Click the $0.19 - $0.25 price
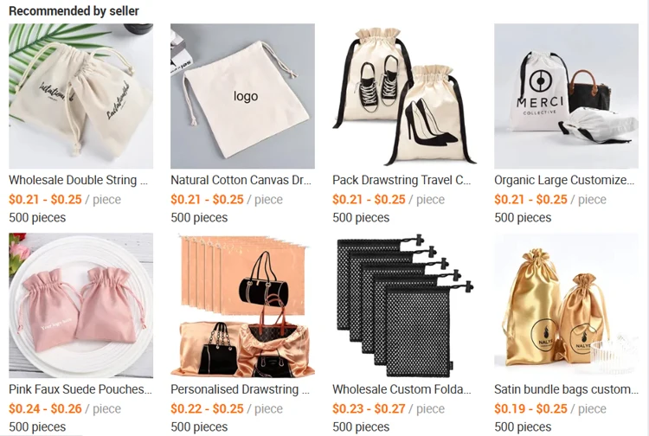Viewport: 649px width, 436px height. [530, 408]
